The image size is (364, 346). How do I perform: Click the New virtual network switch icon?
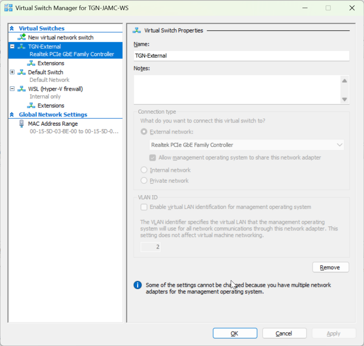[22, 37]
